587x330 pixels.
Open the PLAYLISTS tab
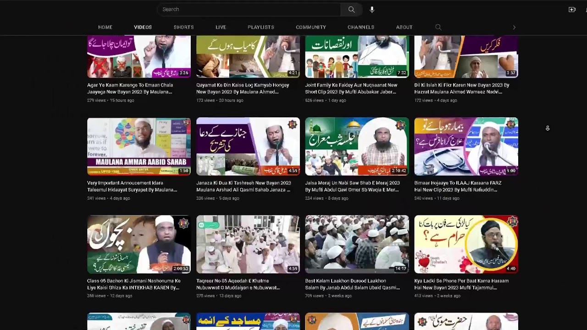(x=261, y=27)
